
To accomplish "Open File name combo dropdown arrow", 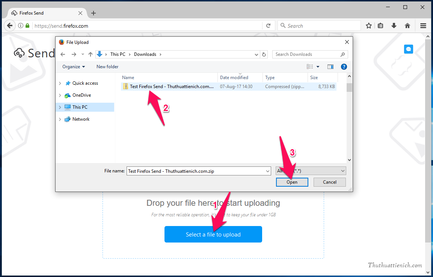I will (x=268, y=171).
